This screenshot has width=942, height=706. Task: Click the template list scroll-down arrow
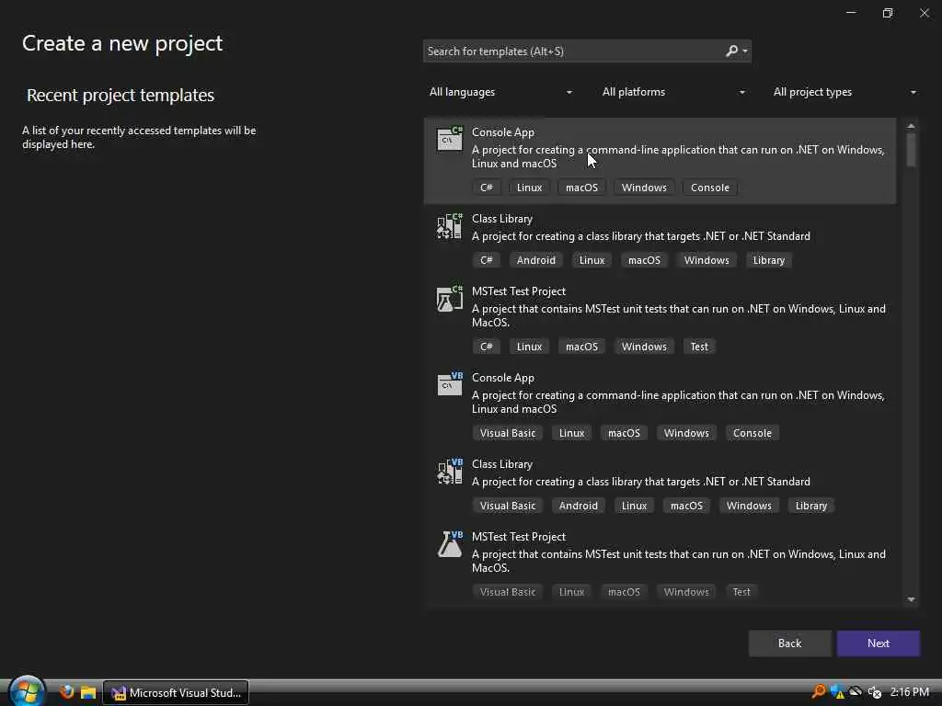911,599
